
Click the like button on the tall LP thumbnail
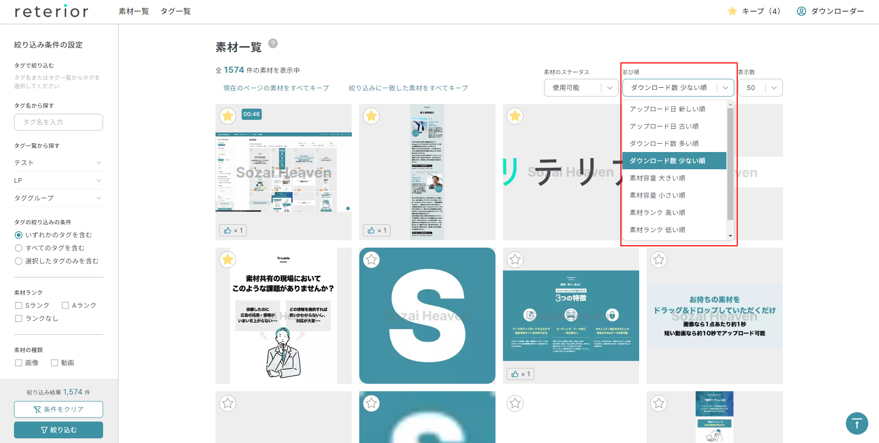click(x=377, y=230)
